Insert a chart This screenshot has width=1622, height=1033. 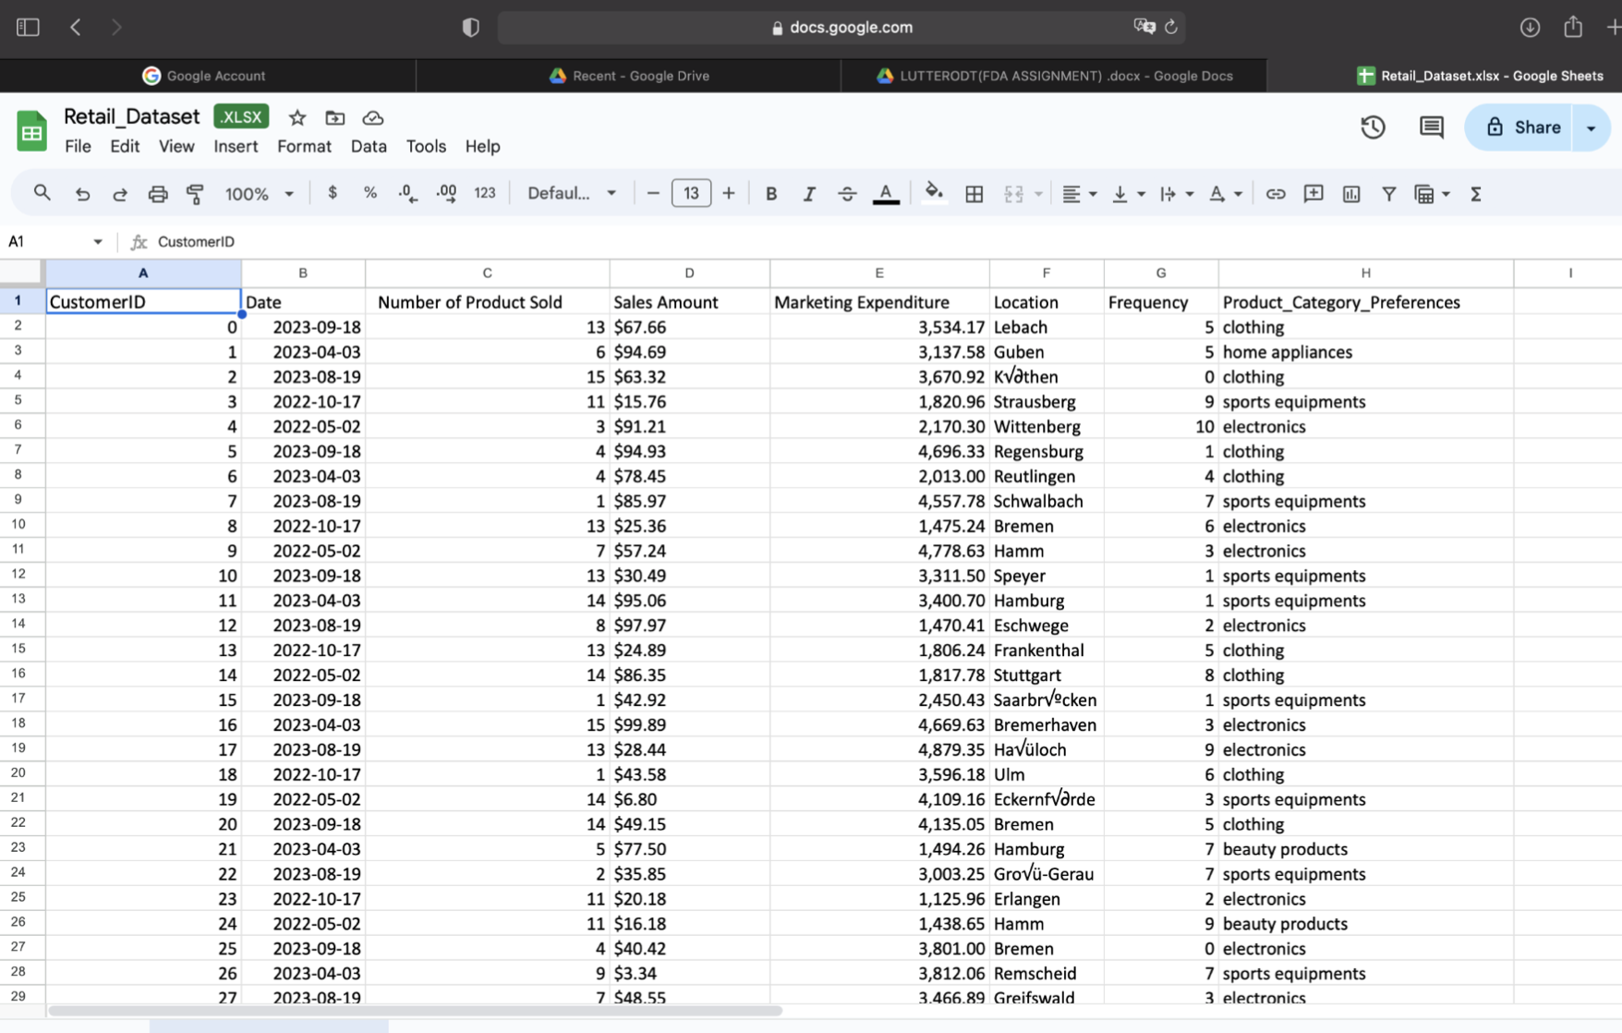(1351, 194)
